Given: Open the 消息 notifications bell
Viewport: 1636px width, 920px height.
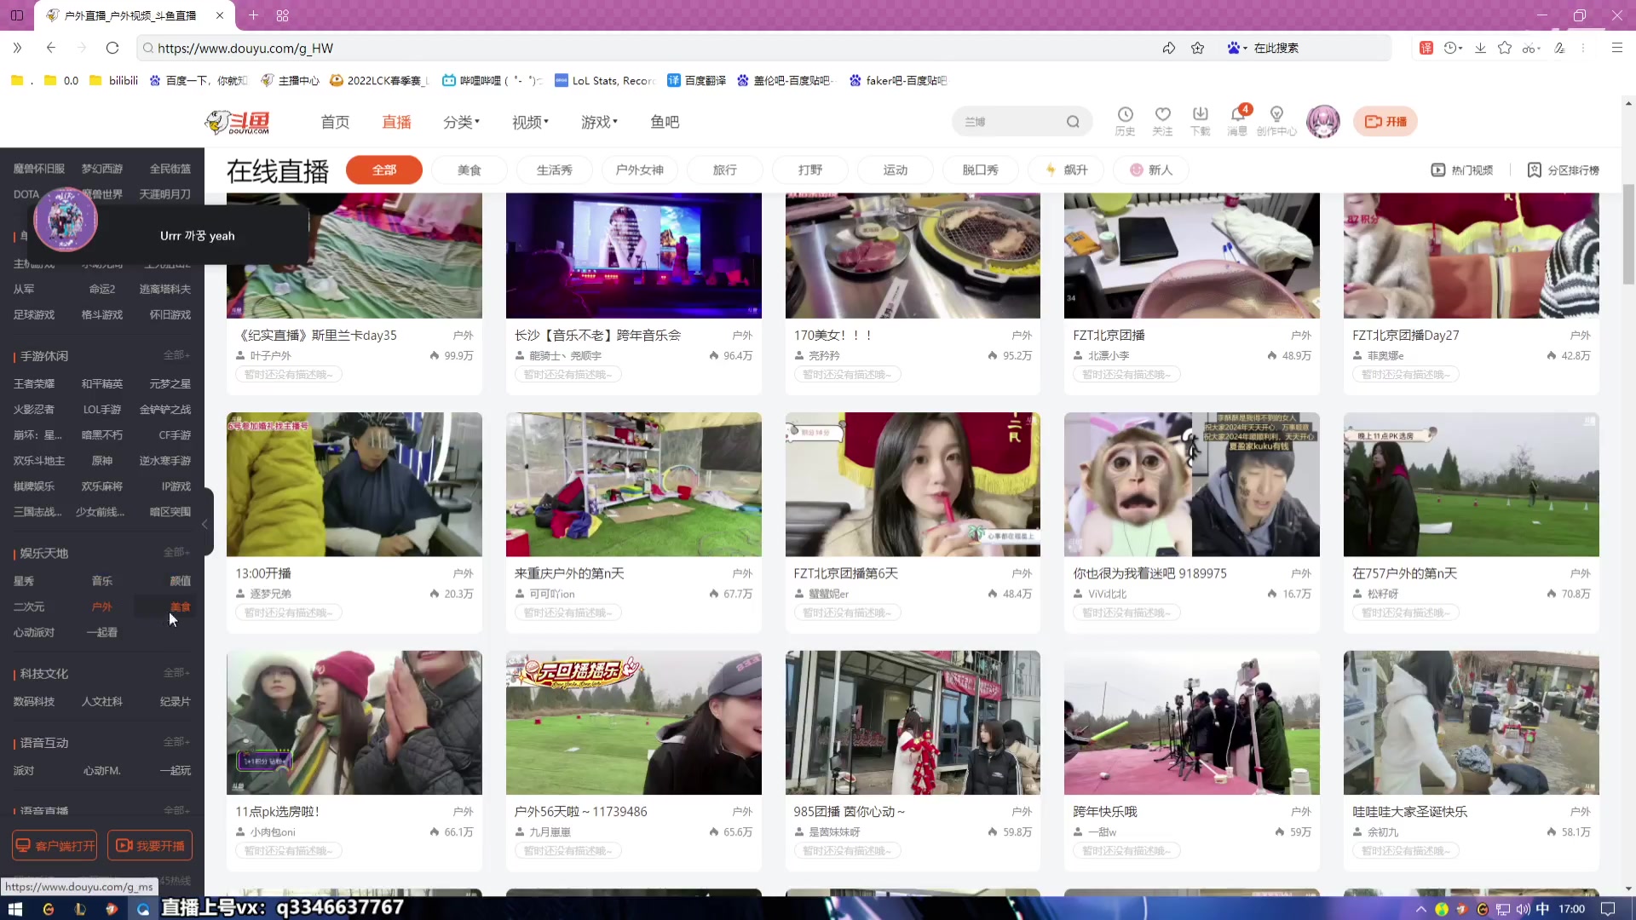Looking at the screenshot, I should [1237, 121].
